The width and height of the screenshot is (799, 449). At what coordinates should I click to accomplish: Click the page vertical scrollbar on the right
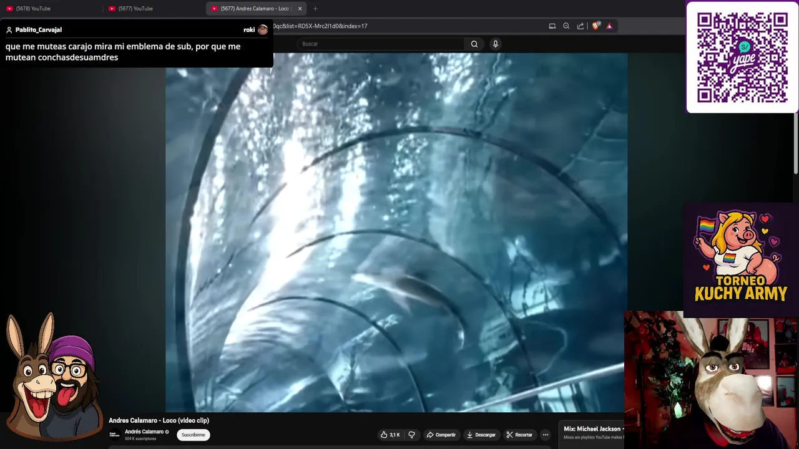795,145
